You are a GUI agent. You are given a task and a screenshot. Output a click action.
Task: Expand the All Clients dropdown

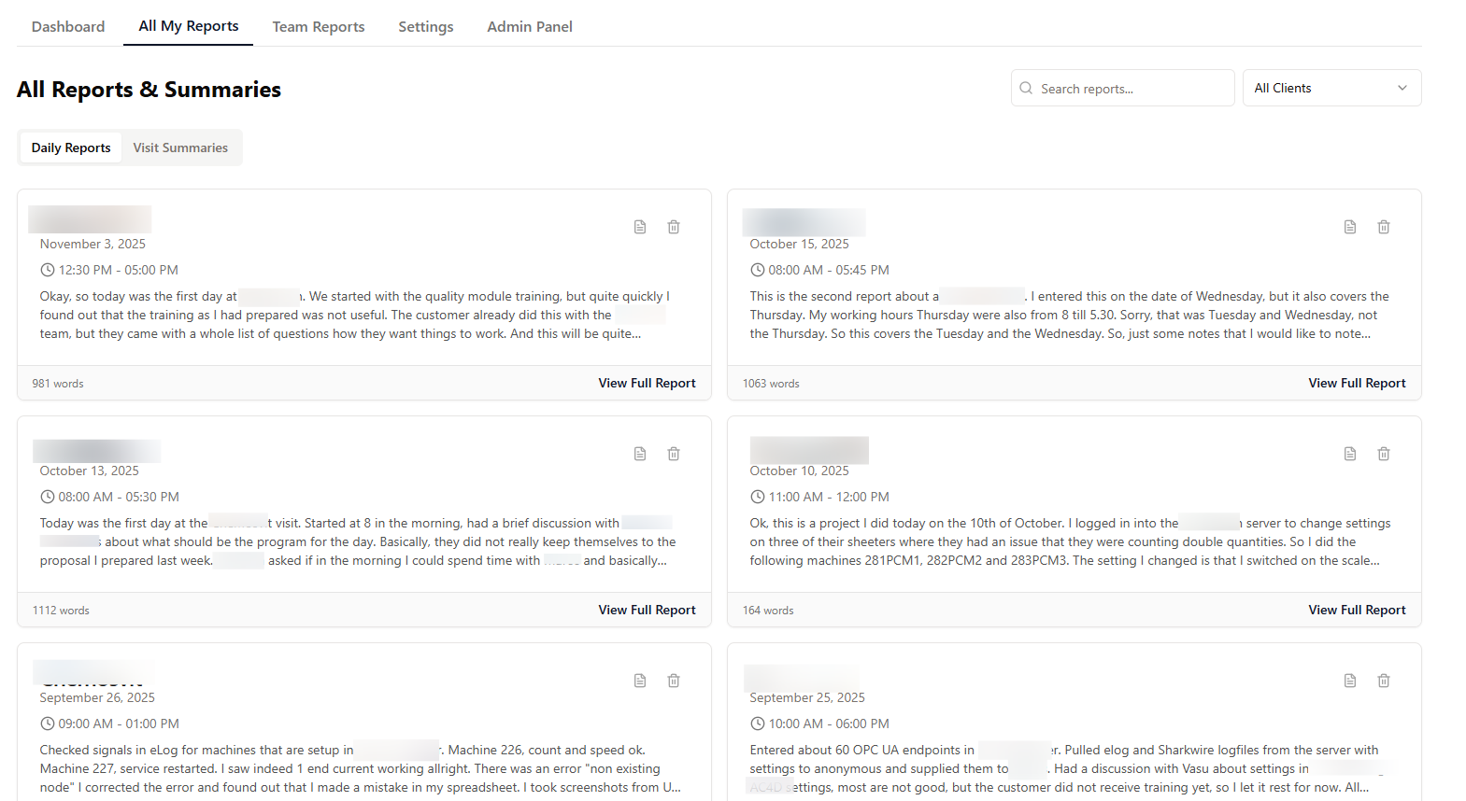coord(1331,88)
